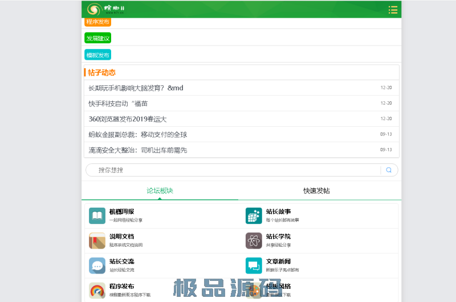Click the cyan 模板发布 tag button
The image size is (456, 302).
coord(97,55)
